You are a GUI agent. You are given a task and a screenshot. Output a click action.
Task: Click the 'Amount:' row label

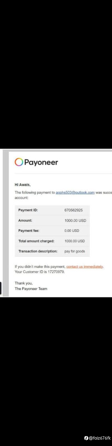coord(25,220)
